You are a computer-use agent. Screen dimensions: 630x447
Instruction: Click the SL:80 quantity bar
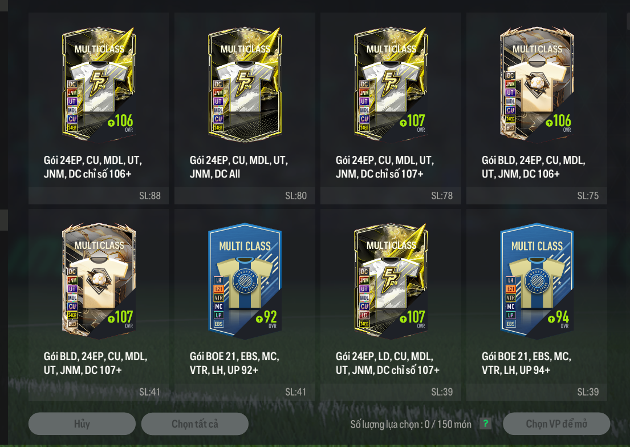click(x=245, y=196)
